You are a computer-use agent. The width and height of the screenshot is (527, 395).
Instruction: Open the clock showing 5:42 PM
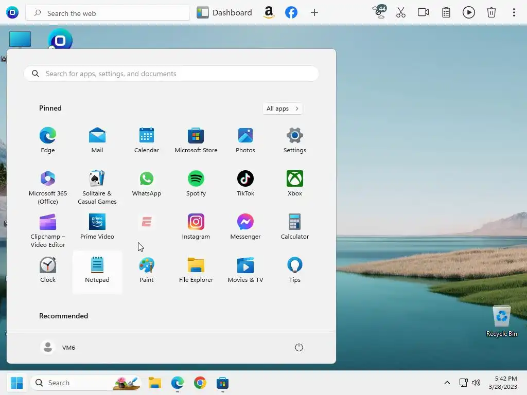[503, 383]
